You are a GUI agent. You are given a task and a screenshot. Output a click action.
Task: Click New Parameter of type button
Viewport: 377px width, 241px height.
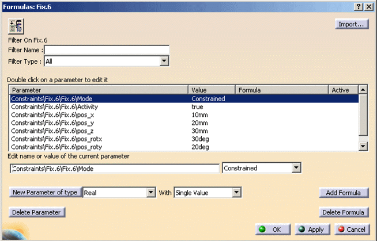click(x=44, y=193)
